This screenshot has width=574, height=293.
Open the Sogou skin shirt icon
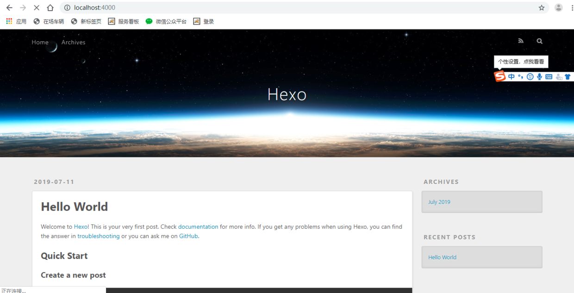tap(568, 77)
